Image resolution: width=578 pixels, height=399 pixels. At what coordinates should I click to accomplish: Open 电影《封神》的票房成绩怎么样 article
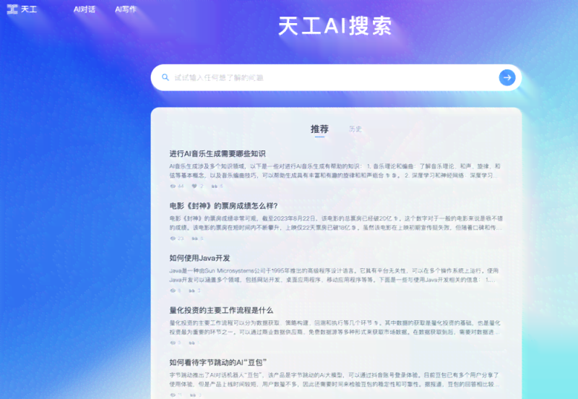(223, 205)
